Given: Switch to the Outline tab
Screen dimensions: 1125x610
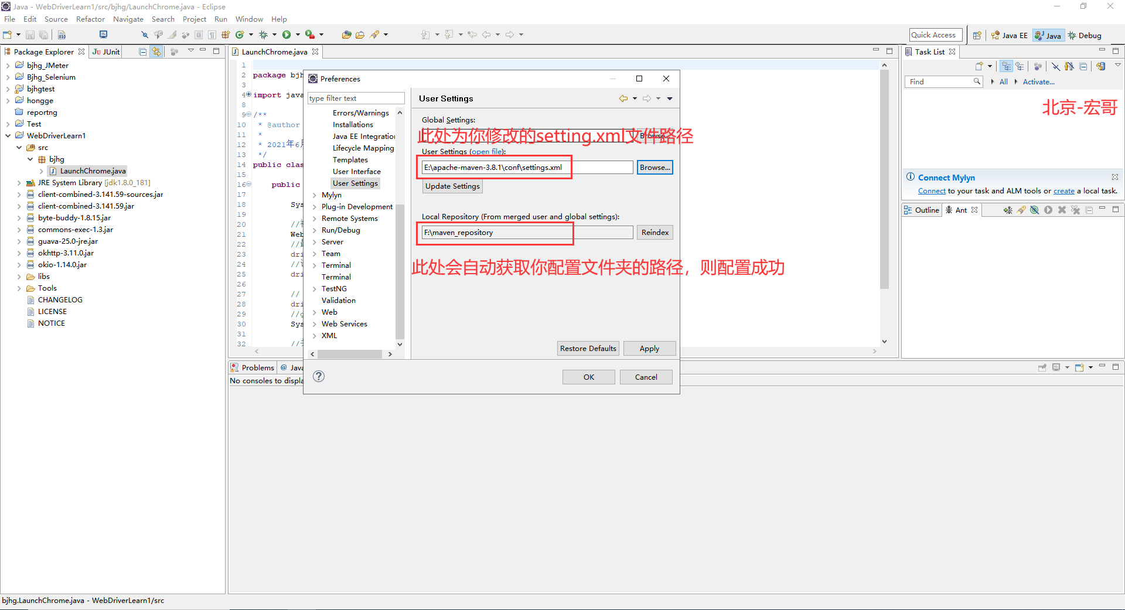Looking at the screenshot, I should coord(922,210).
